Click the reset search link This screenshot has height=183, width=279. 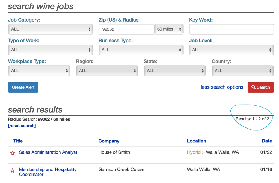[22, 126]
